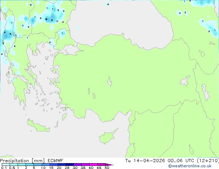Click the 30–35 mm legend swatch
The image size is (219, 169).
(77, 165)
